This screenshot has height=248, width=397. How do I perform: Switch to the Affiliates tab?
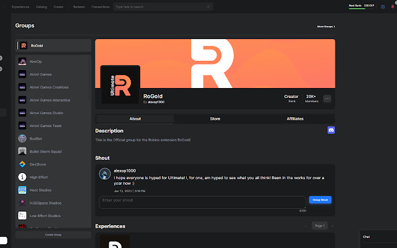tap(295, 118)
